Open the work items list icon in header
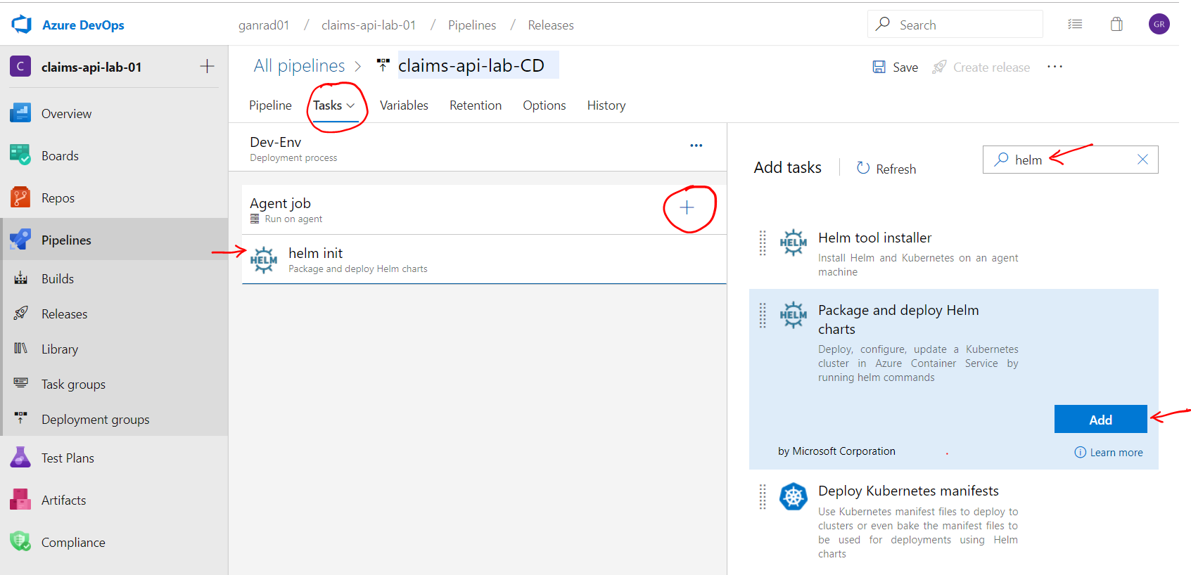The height and width of the screenshot is (575, 1191). click(x=1075, y=25)
